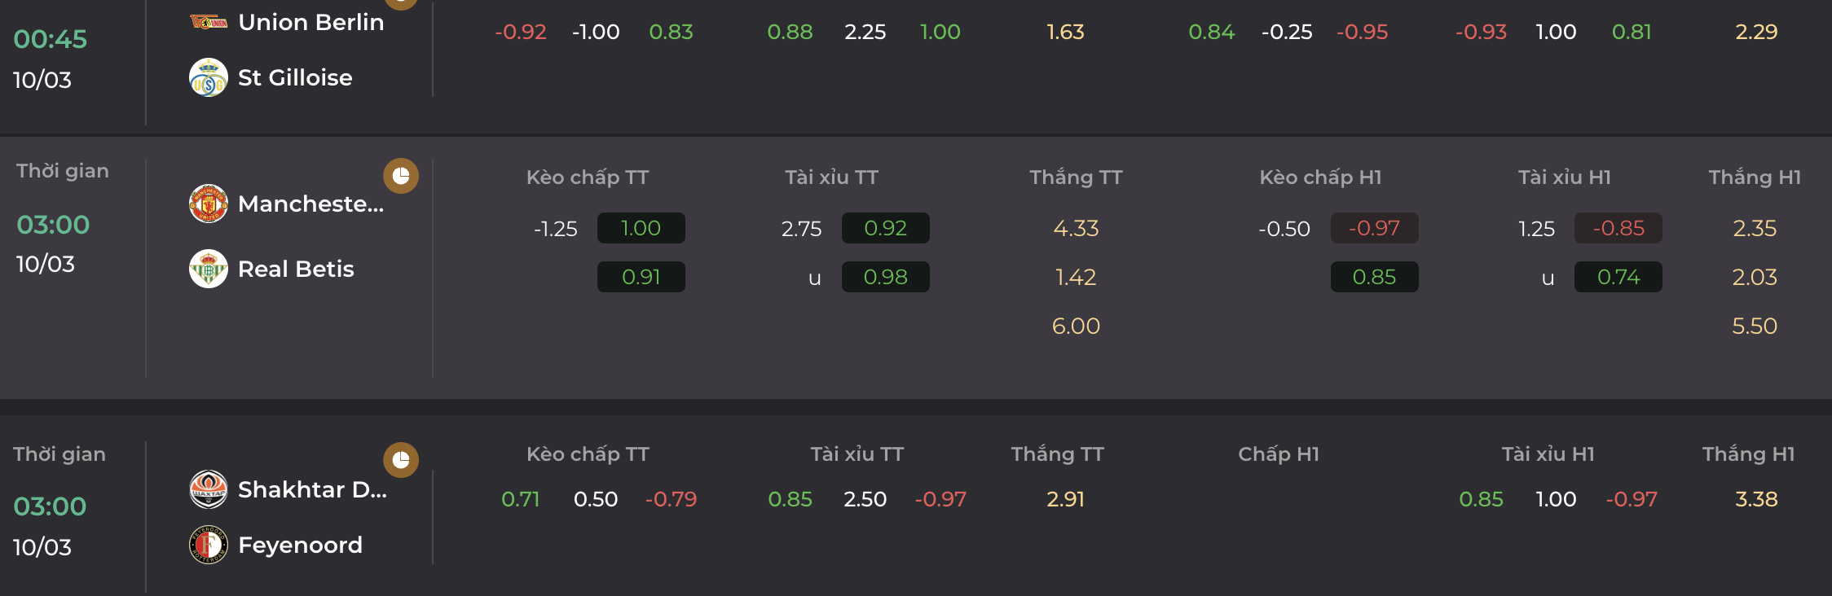Viewport: 1832px width, 596px height.
Task: Select handicap odds 0.91 for Real Betis
Action: click(x=641, y=277)
